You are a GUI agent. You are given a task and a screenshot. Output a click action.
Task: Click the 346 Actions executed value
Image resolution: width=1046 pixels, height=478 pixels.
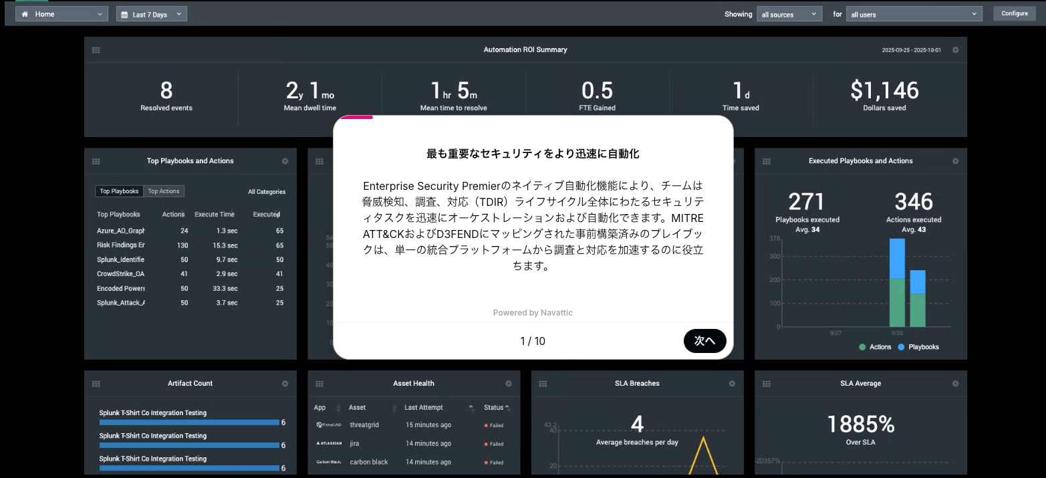tap(914, 202)
